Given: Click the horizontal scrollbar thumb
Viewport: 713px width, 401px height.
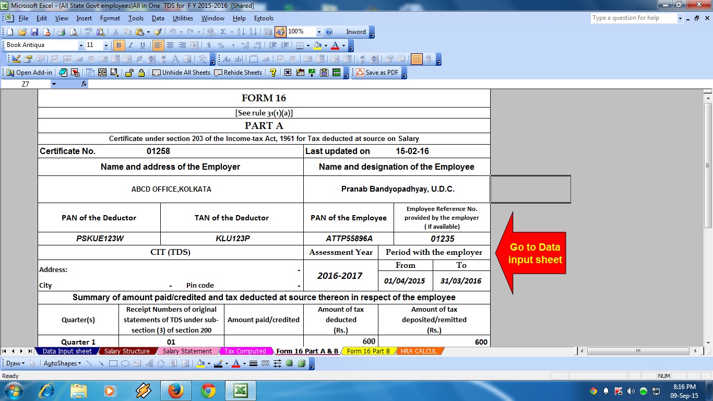Looking at the screenshot, I should (x=638, y=351).
